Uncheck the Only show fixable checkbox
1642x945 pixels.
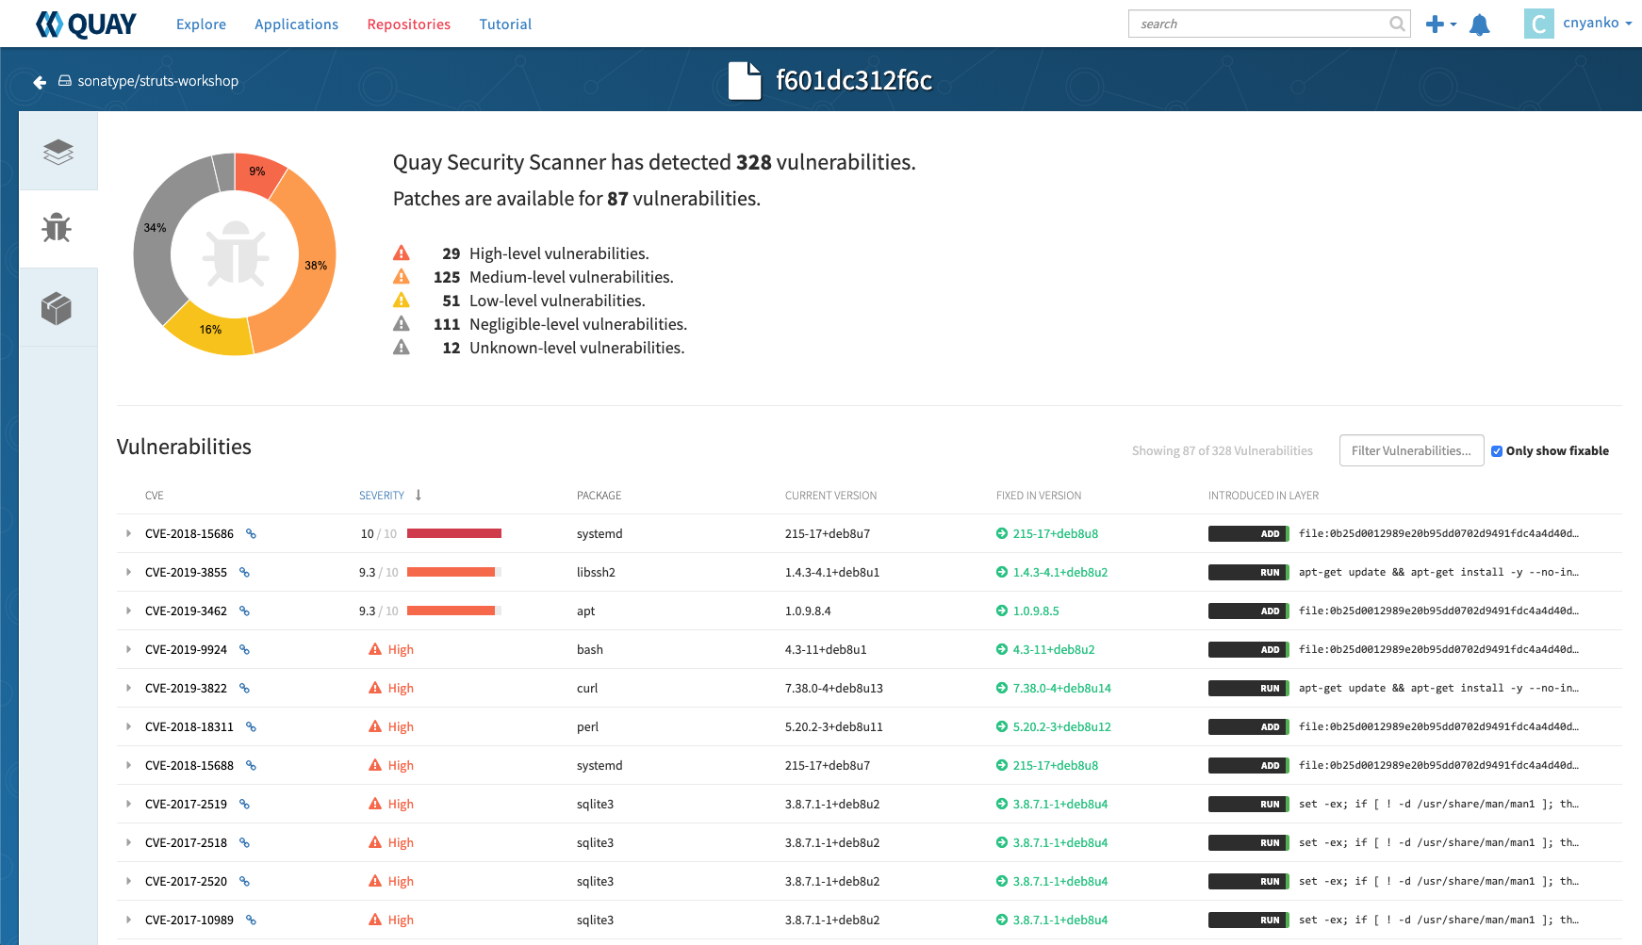[1497, 451]
